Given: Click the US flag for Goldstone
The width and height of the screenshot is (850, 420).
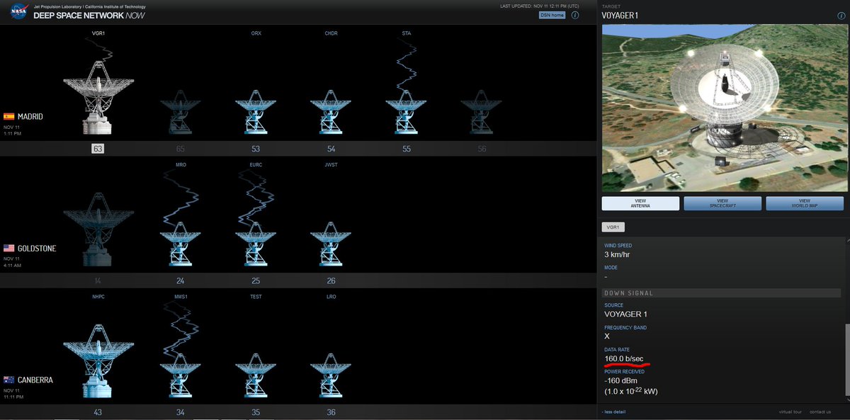Looking at the screenshot, I should click(8, 249).
